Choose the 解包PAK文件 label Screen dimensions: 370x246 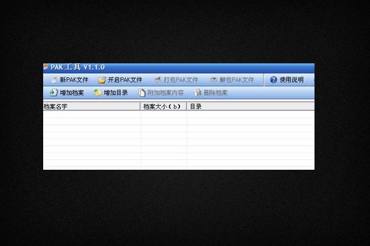[x=237, y=80]
